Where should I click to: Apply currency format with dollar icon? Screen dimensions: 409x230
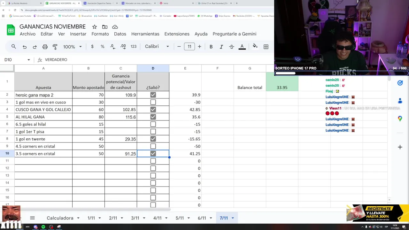pyautogui.click(x=92, y=47)
